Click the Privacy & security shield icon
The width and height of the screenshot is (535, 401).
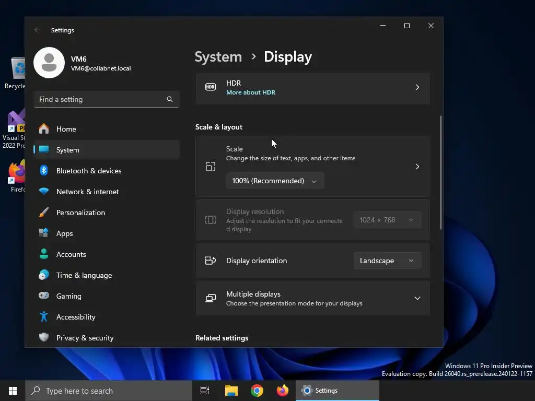[x=44, y=337]
